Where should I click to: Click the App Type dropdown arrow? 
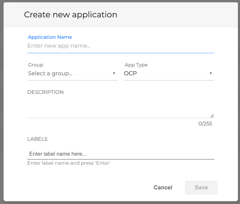coord(211,74)
